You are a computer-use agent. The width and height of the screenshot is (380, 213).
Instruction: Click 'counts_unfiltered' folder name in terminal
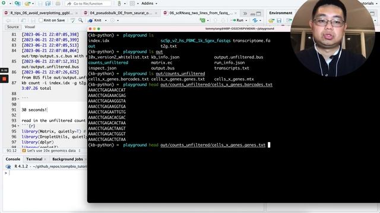click(108, 63)
